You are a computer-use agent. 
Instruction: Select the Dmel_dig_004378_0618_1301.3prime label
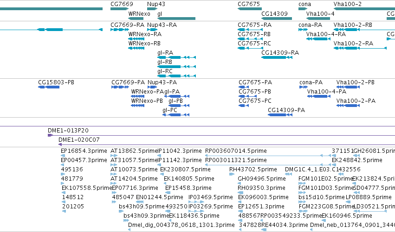coord(181,226)
